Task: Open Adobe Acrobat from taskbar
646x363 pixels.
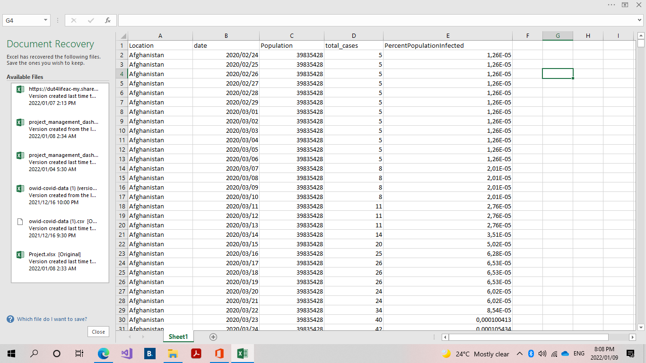Action: (196, 353)
